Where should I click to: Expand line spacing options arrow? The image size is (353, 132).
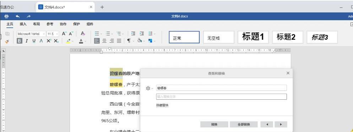click(x=155, y=34)
